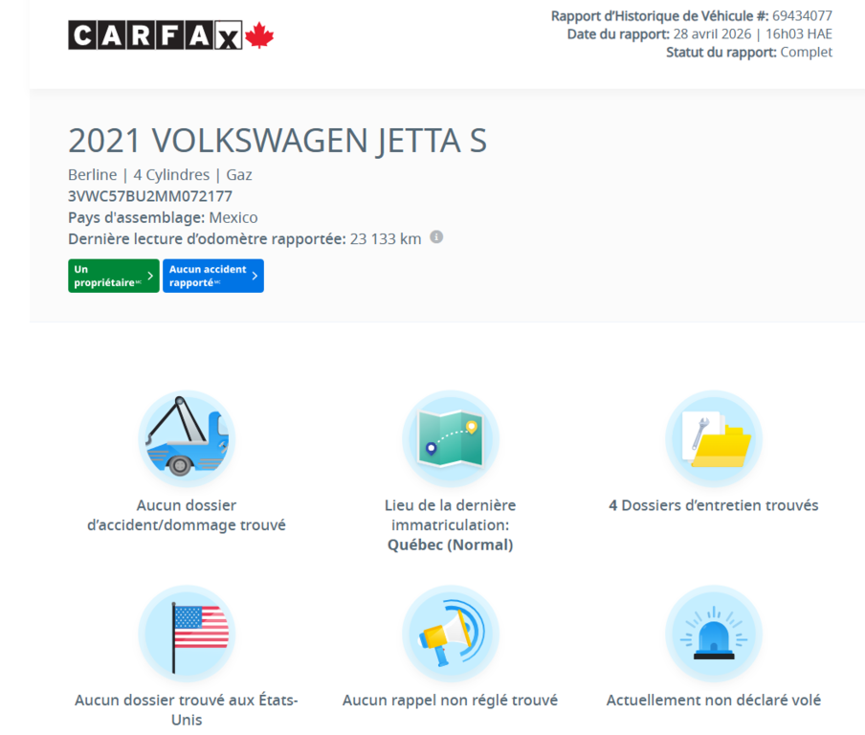Click the report date 28 avril 2026
This screenshot has height=735, width=865.
point(712,34)
